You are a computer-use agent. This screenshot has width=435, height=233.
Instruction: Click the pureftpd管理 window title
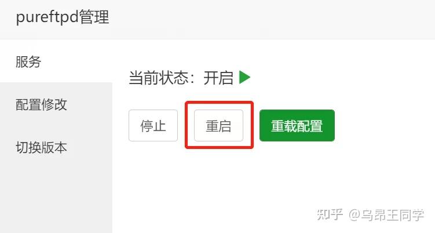pos(63,17)
